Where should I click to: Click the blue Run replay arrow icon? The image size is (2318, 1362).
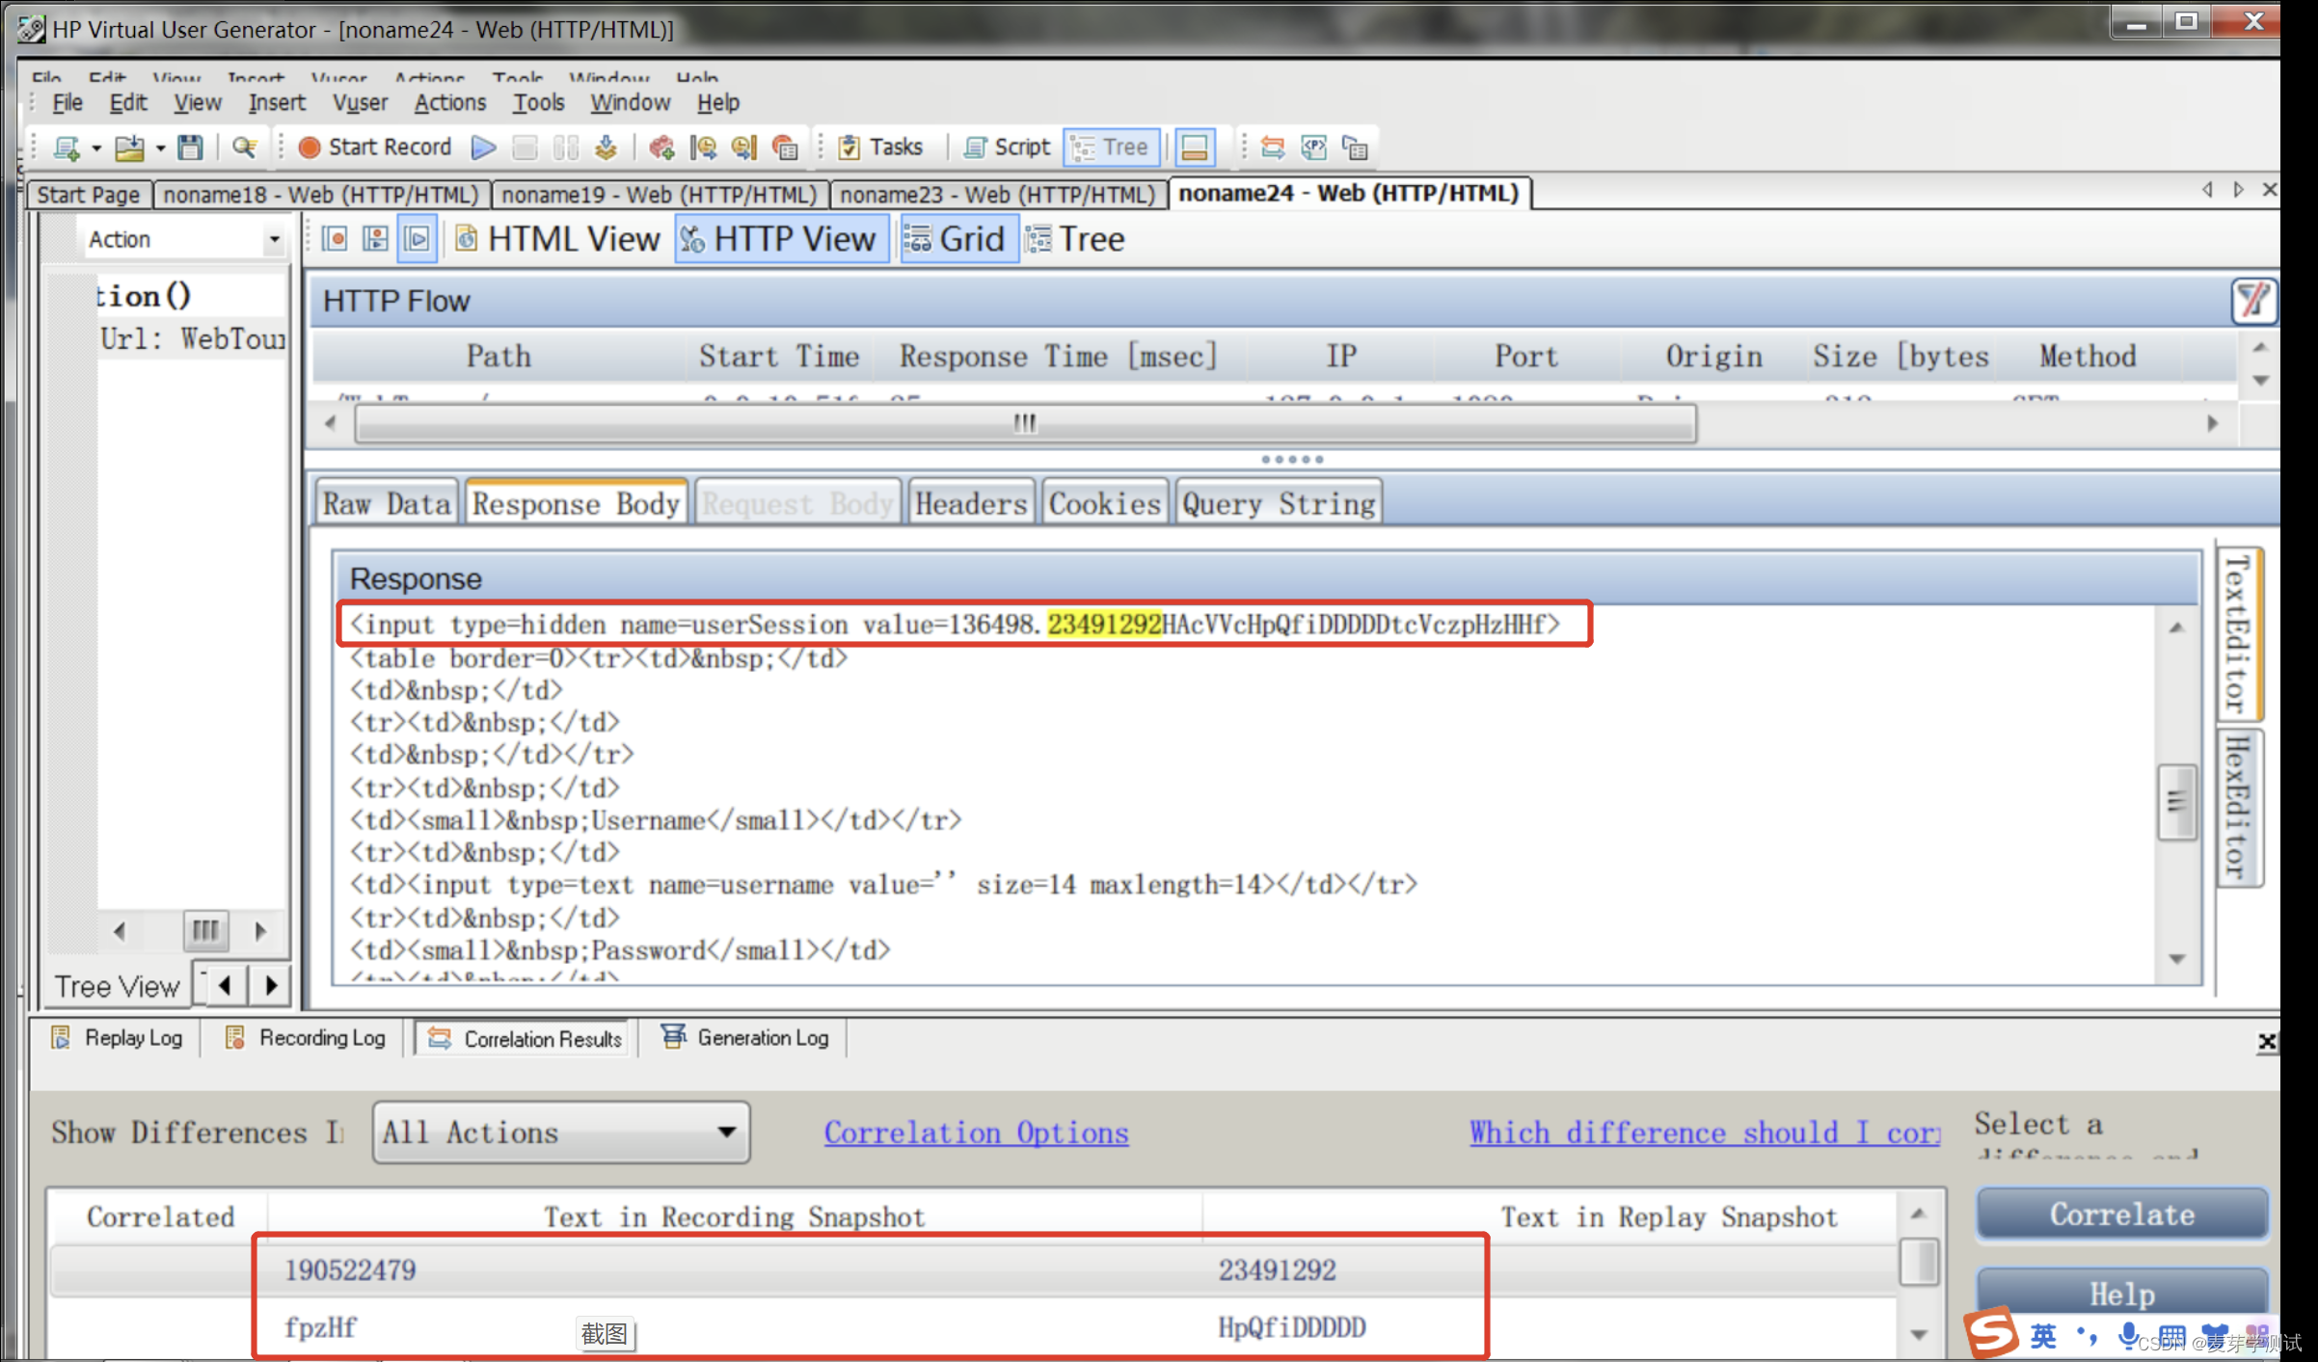click(x=484, y=147)
